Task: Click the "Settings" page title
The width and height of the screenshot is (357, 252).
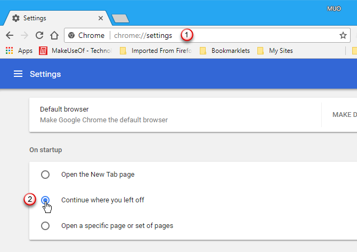Action: 45,74
